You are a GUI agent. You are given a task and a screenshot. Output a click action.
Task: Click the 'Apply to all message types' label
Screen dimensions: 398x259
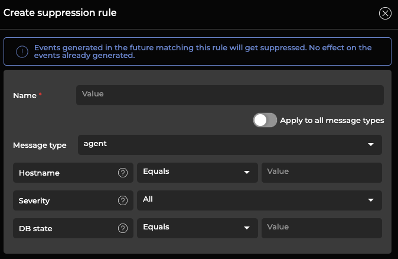point(332,121)
